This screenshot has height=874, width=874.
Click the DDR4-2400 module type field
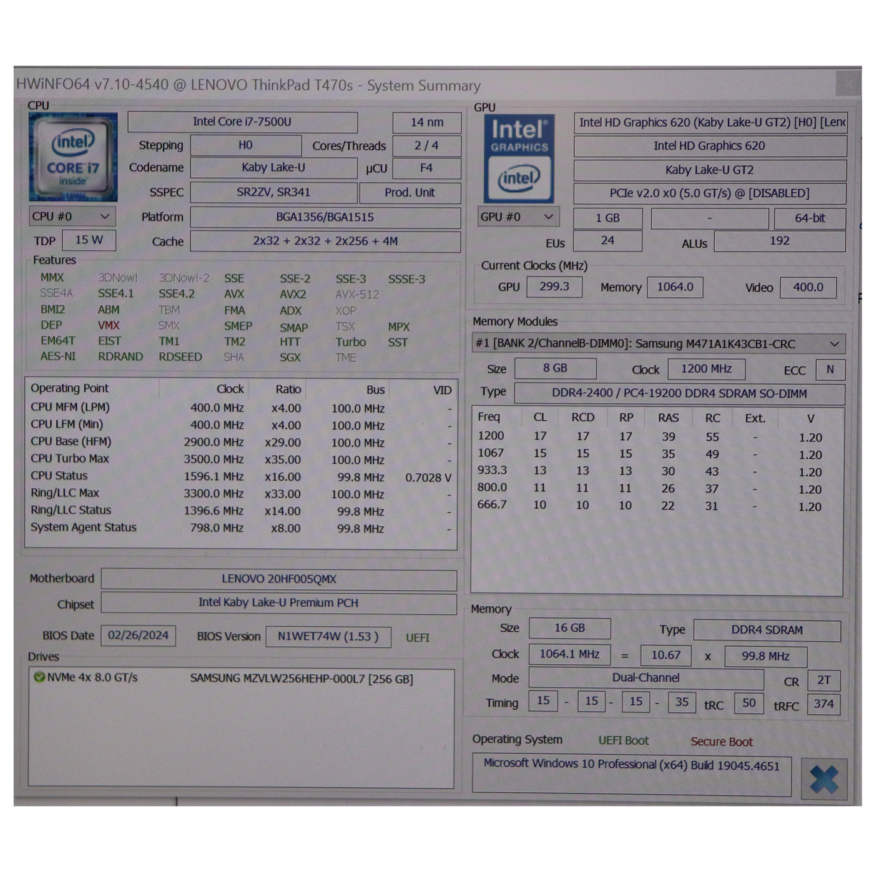tap(679, 394)
